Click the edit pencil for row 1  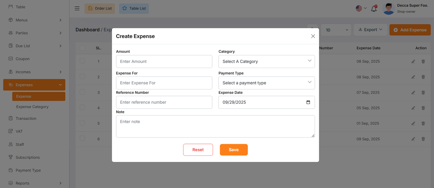[x=413, y=61]
